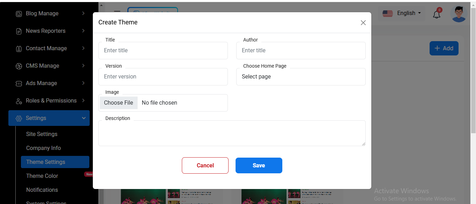Click the notification bell icon
476x204 pixels.
pyautogui.click(x=437, y=14)
